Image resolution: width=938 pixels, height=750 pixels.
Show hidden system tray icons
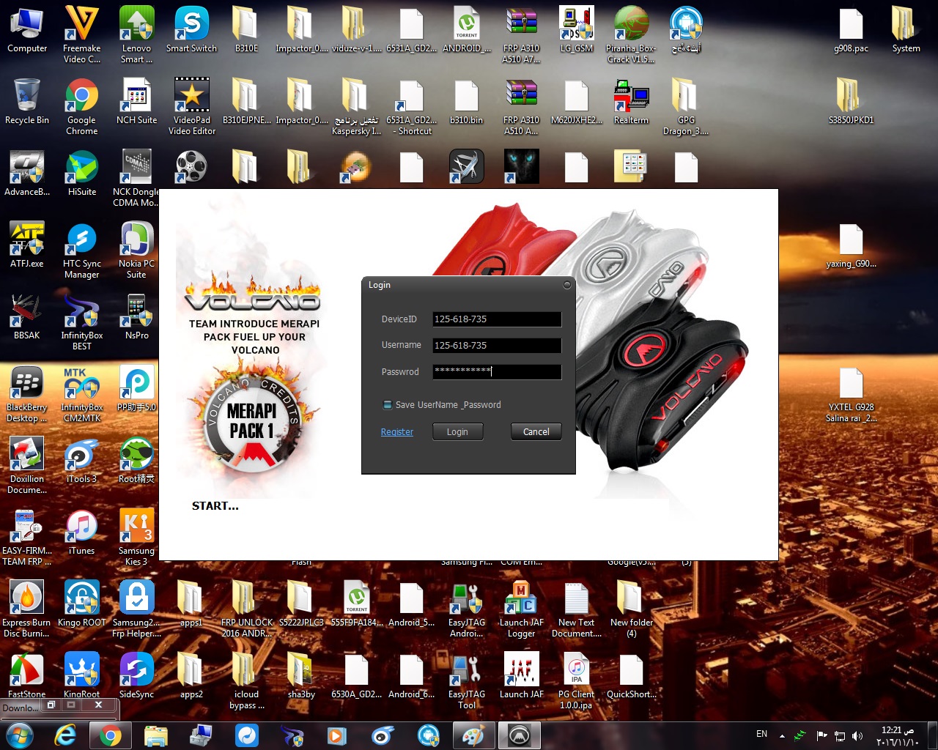click(x=782, y=735)
